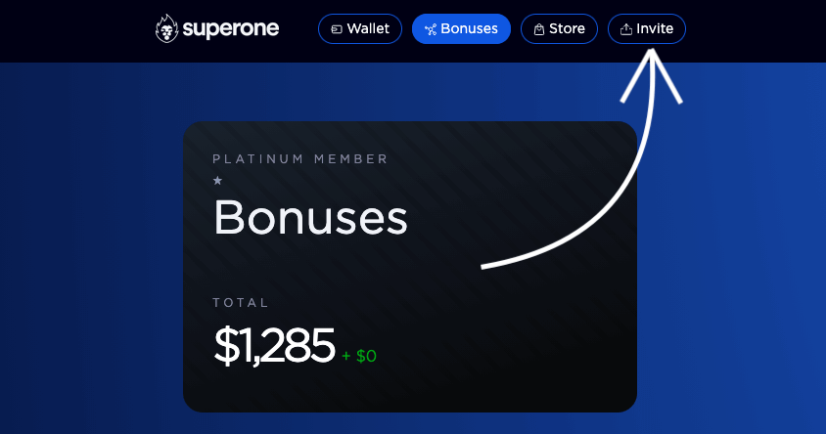This screenshot has width=826, height=434.
Task: Click the network icon in Bonuses button
Action: [x=431, y=29]
